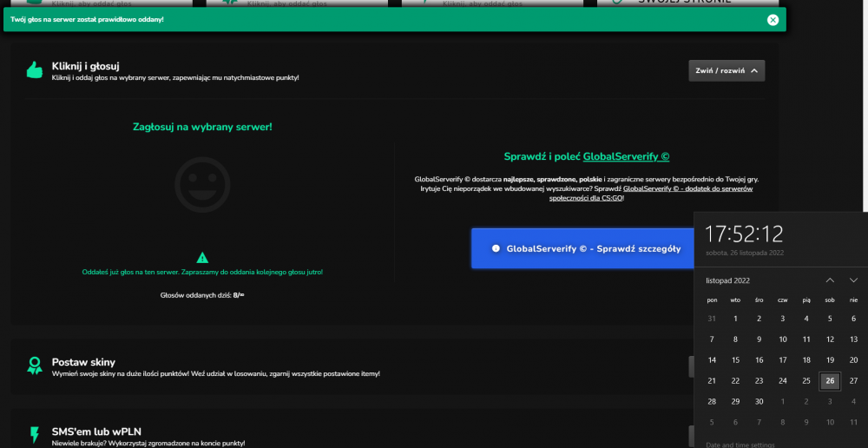Click sobota, 26 listopada 2022 date text
Viewport: 868px width, 448px height.
745,253
